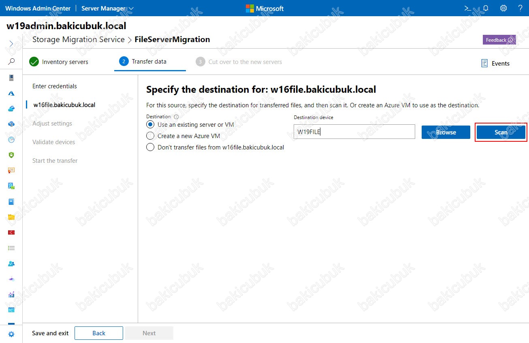Open the Server Manager dropdown
Image resolution: width=529 pixels, height=343 pixels.
(107, 8)
